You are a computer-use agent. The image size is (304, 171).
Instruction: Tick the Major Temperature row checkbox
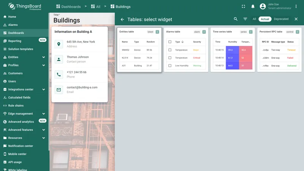pyautogui.click(x=170, y=50)
